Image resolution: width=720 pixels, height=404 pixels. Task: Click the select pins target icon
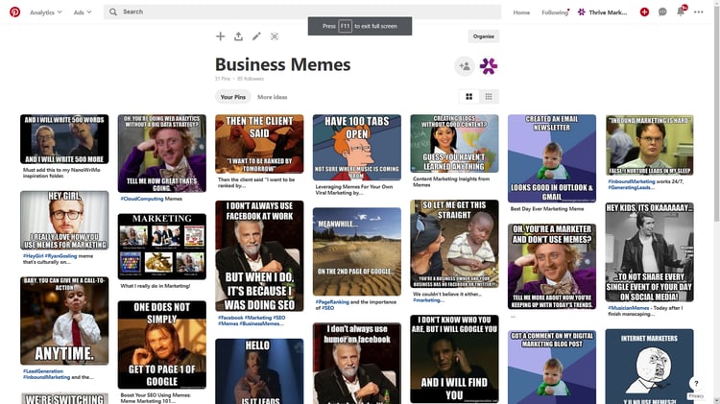(275, 36)
